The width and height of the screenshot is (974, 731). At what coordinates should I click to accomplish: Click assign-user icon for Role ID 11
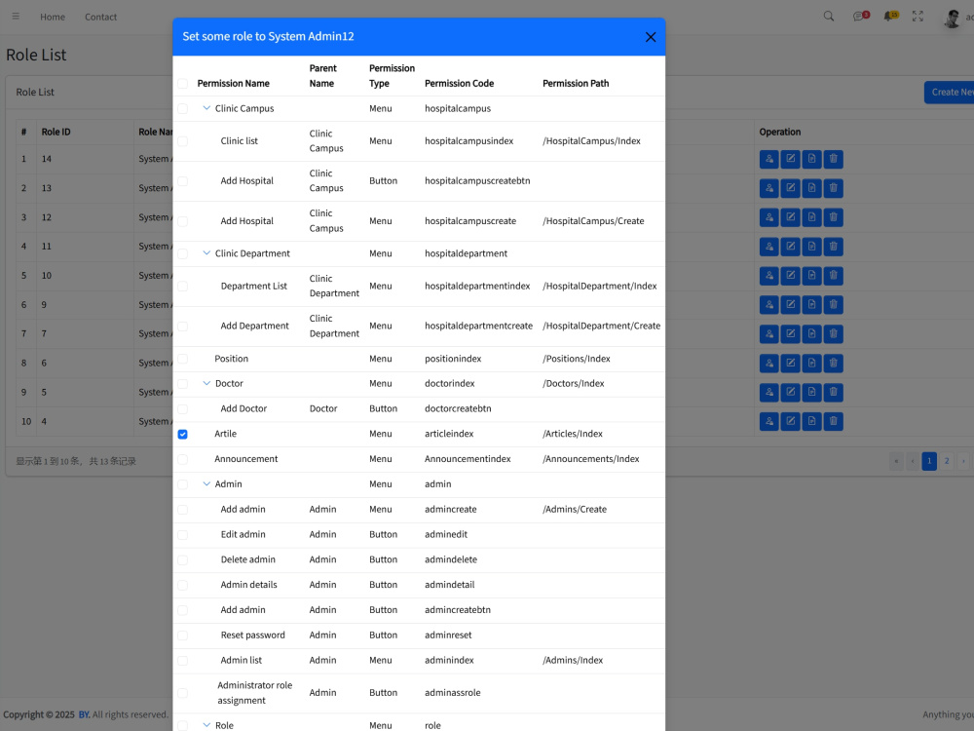pos(769,247)
